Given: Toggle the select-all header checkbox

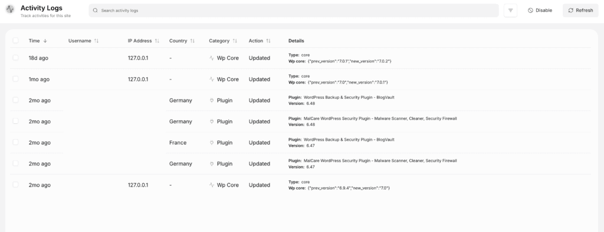Looking at the screenshot, I should tap(15, 41).
